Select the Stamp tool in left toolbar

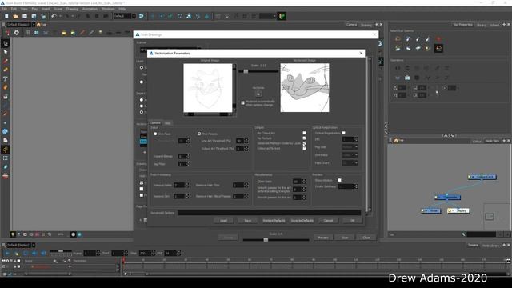[x=6, y=176]
